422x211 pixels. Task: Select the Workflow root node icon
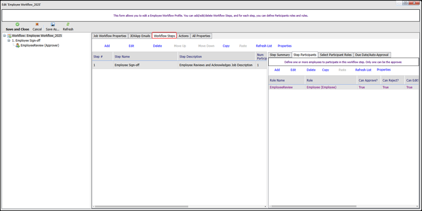[x=9, y=36]
